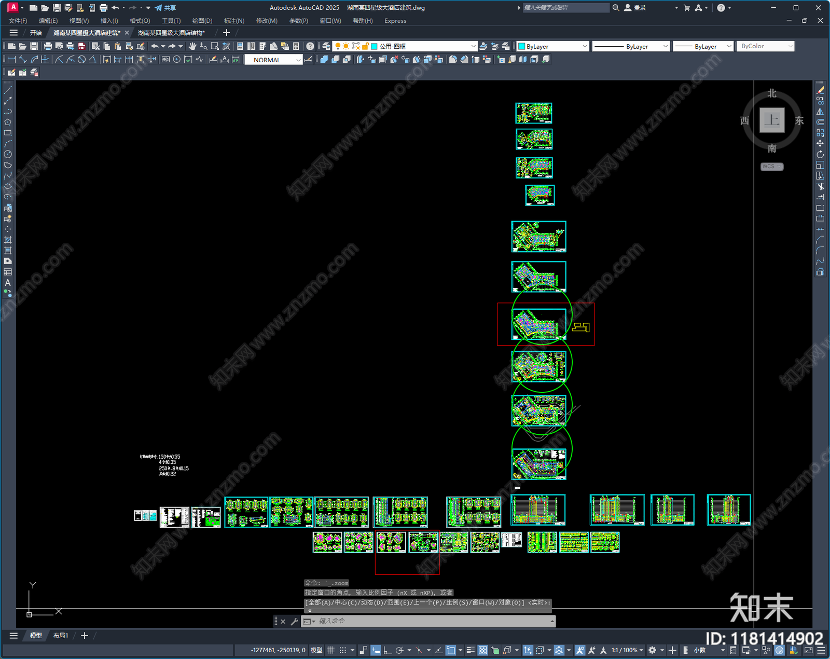Screen dimensions: 830x659
Task: Select the Multiline Text A tool
Action: tap(8, 283)
